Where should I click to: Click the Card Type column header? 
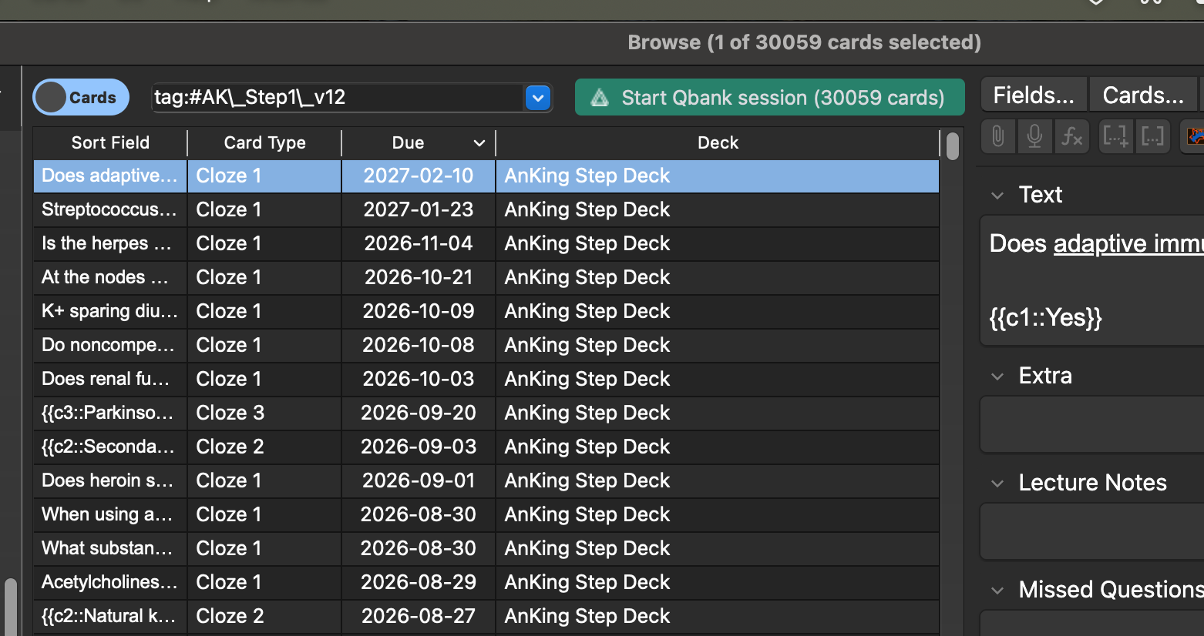pyautogui.click(x=264, y=143)
